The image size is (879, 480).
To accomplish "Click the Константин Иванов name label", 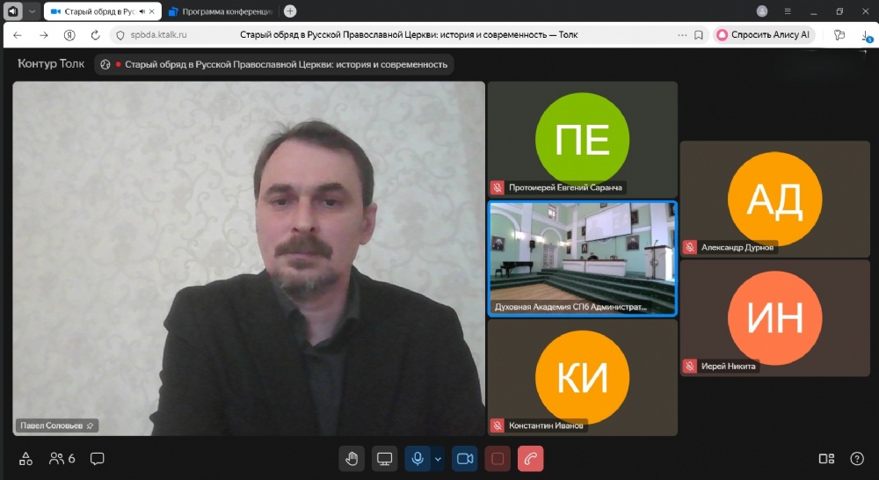I will pyautogui.click(x=546, y=425).
